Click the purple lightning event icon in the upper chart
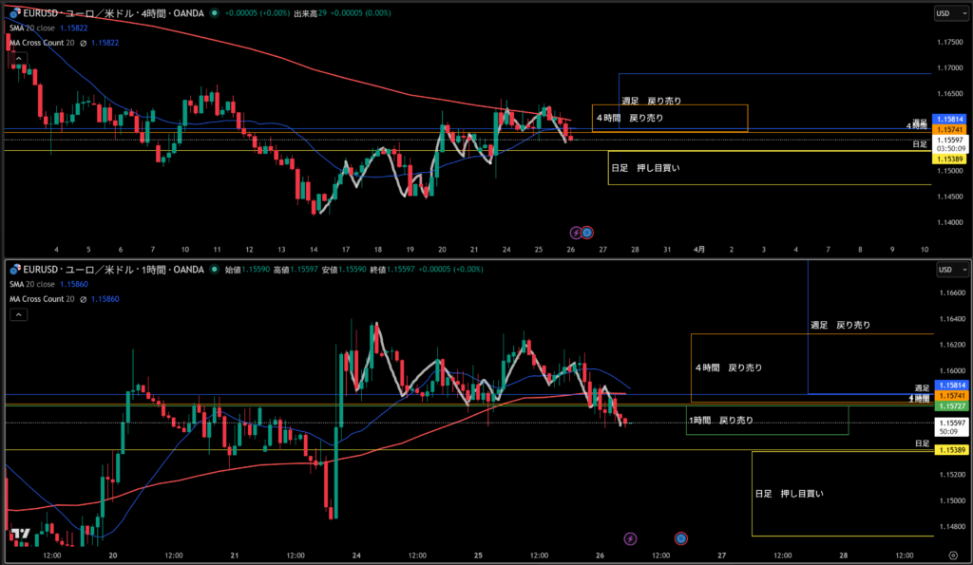The width and height of the screenshot is (973, 565). pos(575,232)
